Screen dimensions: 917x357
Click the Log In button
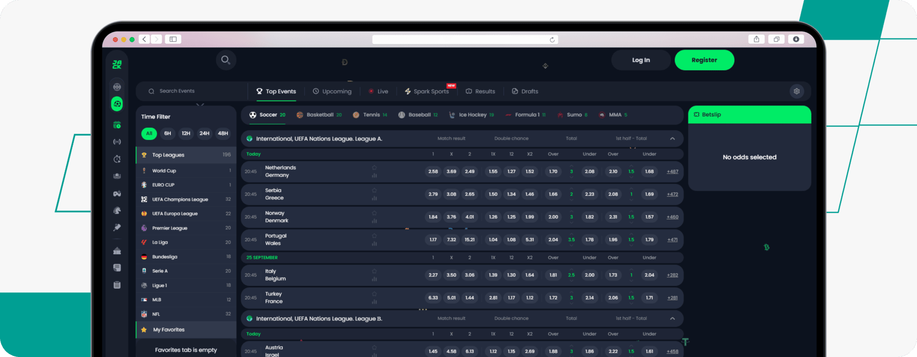(x=641, y=60)
